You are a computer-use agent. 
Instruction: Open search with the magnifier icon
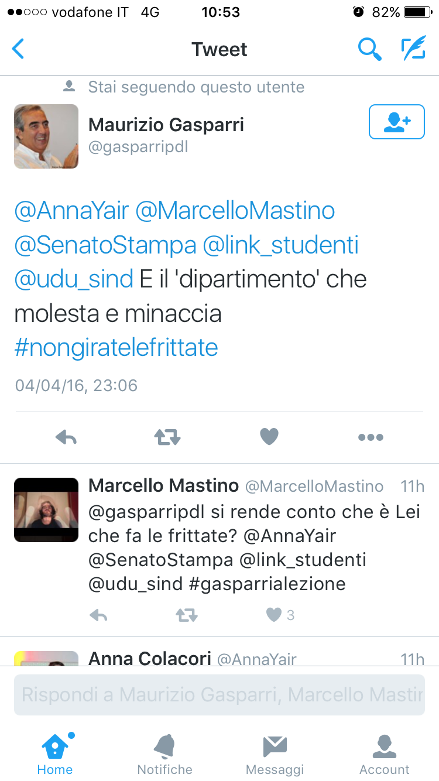369,49
